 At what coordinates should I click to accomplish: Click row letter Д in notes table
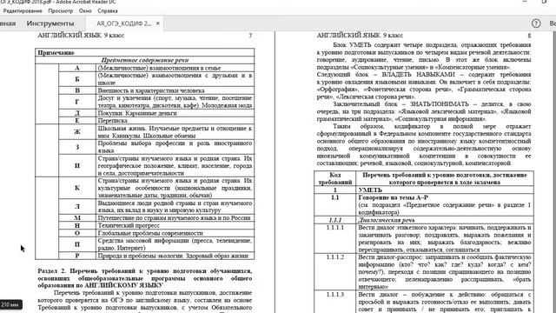click(x=77, y=113)
